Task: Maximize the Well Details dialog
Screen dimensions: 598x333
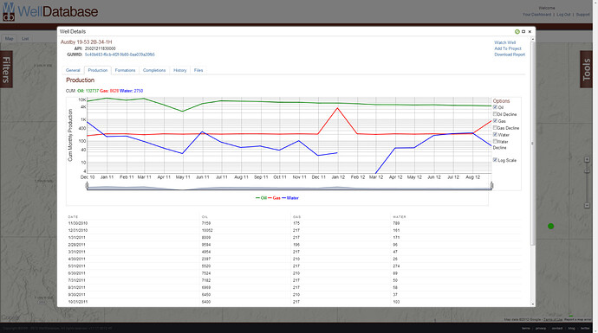Action: 523,32
